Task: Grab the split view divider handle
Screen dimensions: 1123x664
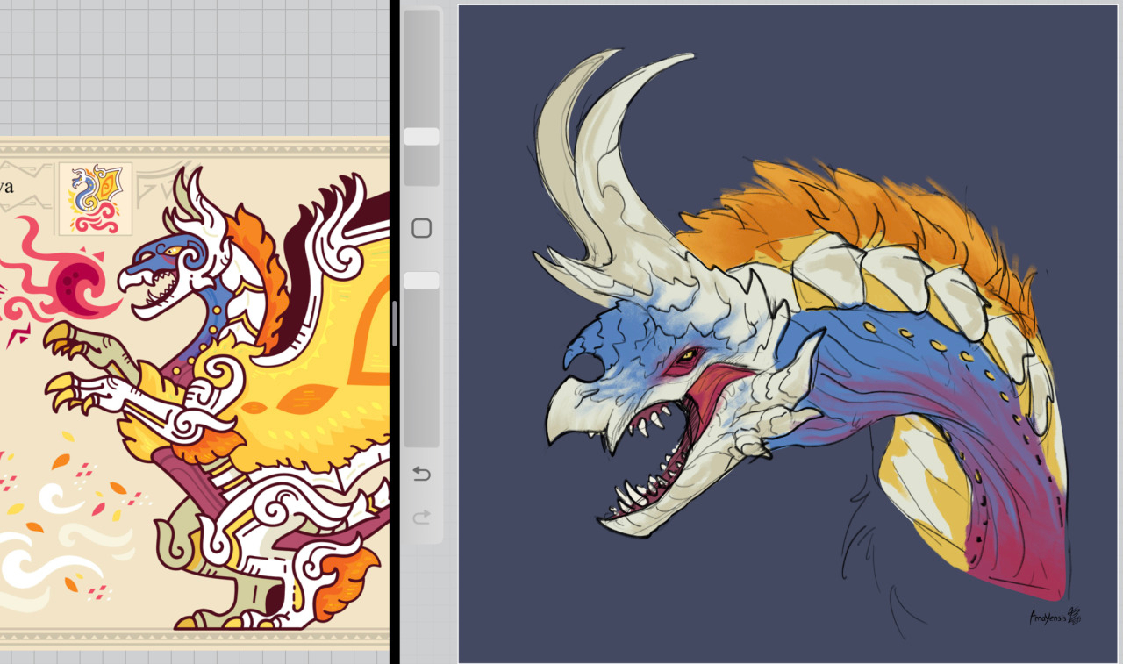Action: pyautogui.click(x=395, y=323)
